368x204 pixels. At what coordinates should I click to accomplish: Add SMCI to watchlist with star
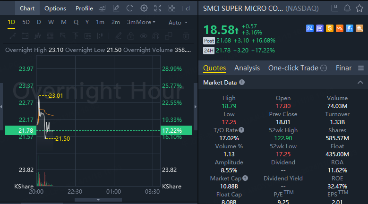(359, 8)
